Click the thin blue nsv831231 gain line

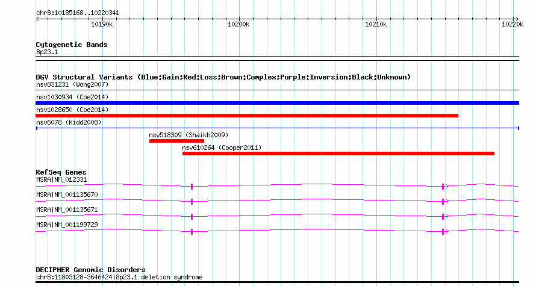coord(277,90)
